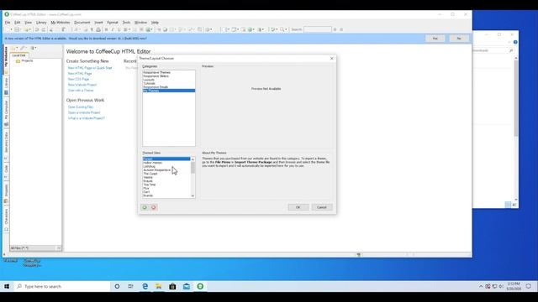
Task: Click the New CSS Page link
Action: [x=78, y=79]
